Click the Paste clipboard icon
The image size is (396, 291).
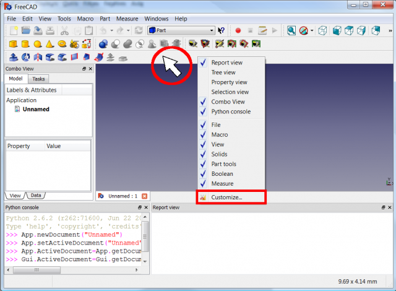tap(89, 30)
